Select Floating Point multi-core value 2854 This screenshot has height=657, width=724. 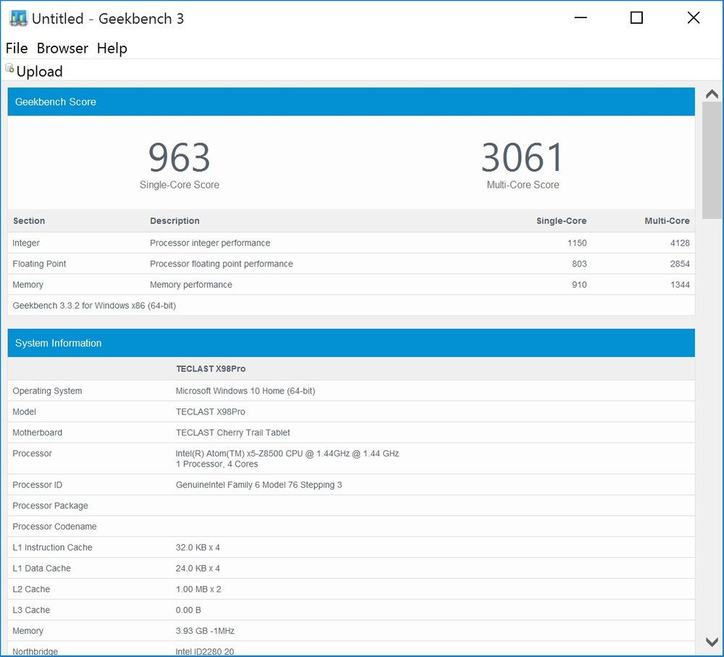click(680, 264)
